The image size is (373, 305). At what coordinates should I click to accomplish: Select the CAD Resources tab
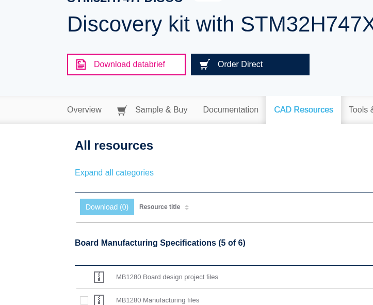(303, 110)
